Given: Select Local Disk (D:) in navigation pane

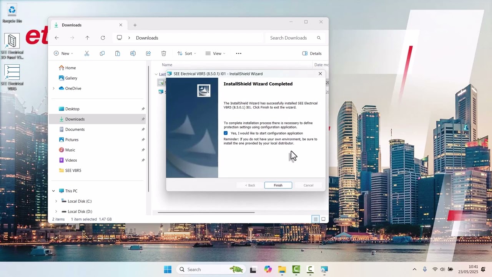Looking at the screenshot, I should [80, 212].
